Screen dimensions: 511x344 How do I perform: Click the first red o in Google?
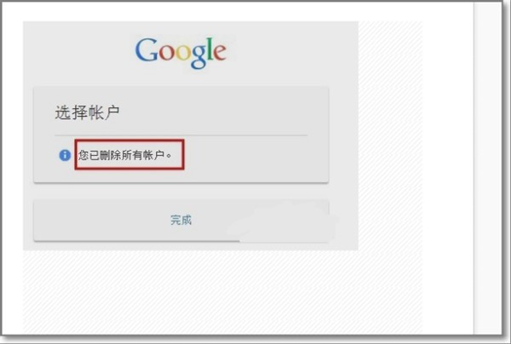coord(167,53)
